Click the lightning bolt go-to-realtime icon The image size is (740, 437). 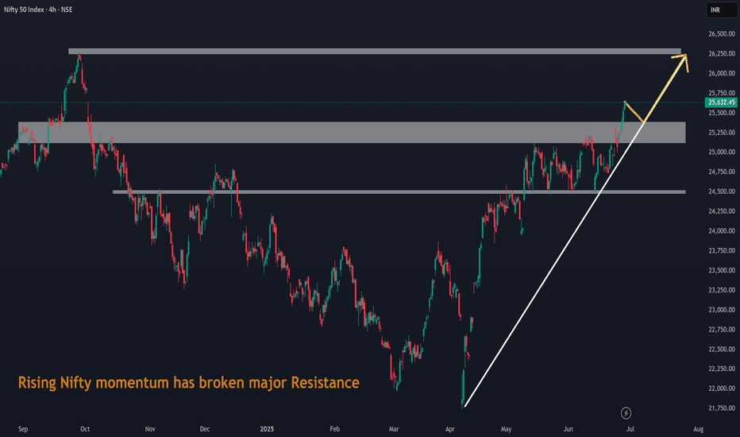click(x=626, y=413)
